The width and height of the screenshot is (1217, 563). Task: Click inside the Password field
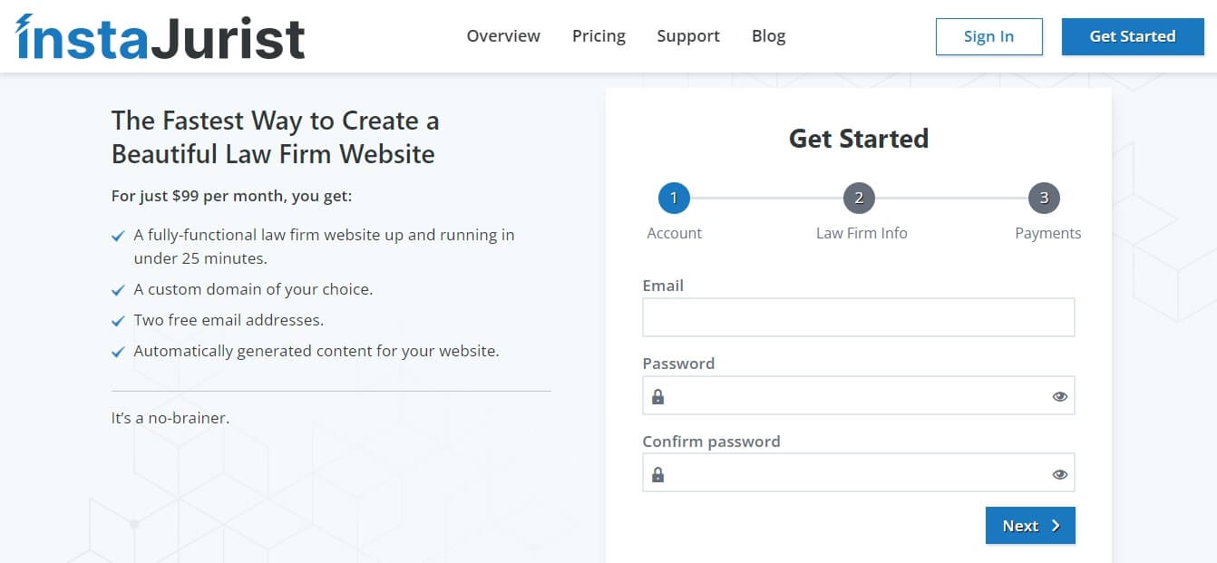tap(858, 396)
